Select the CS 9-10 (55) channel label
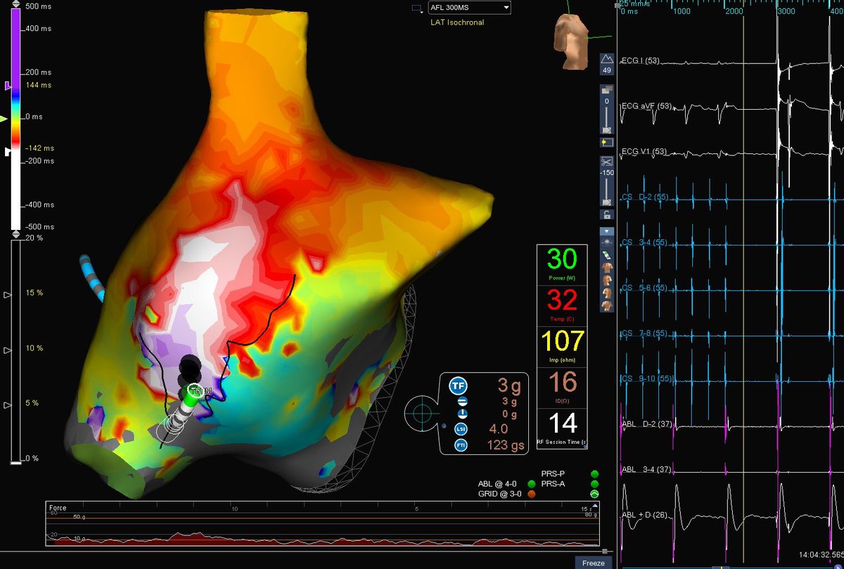Screen dimensions: 844x569 (x=646, y=379)
